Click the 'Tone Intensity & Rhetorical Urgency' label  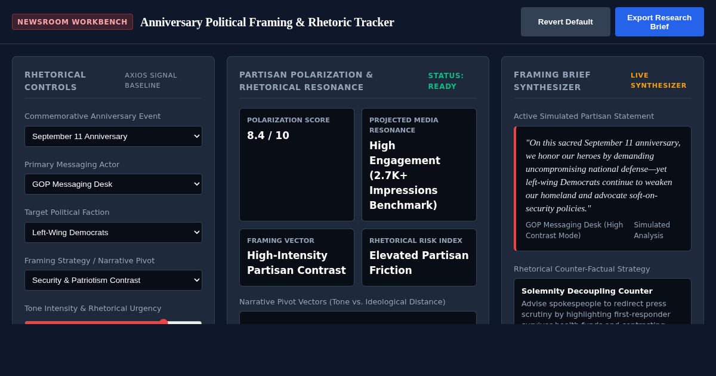[x=93, y=309]
